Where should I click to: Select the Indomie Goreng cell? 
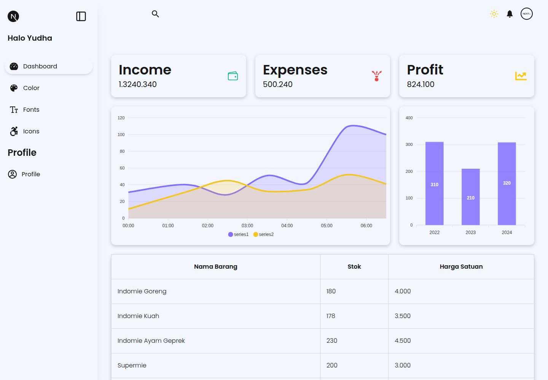click(216, 291)
